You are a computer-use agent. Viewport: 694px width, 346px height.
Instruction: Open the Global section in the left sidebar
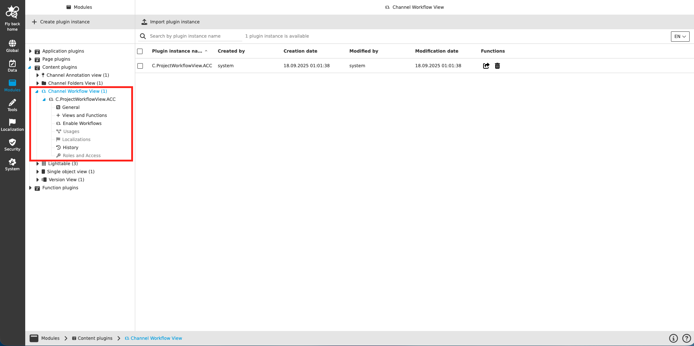[x=12, y=45]
